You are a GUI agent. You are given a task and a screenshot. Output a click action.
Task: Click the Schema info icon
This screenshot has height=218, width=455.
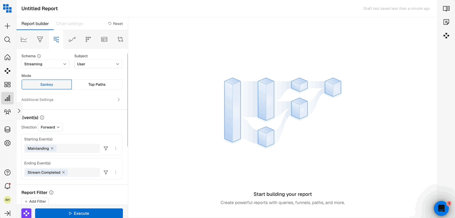[39, 56]
